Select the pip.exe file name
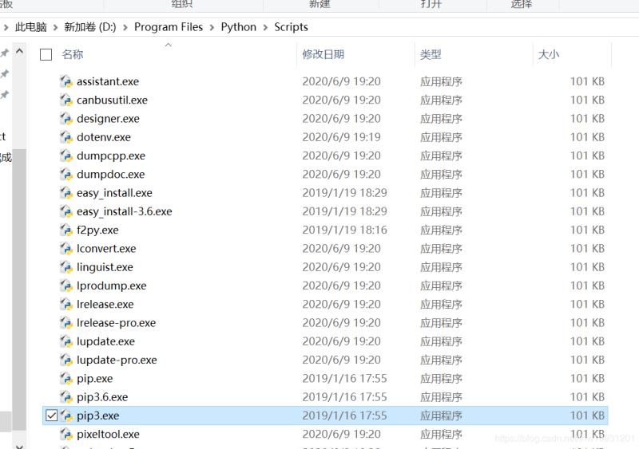 click(94, 379)
